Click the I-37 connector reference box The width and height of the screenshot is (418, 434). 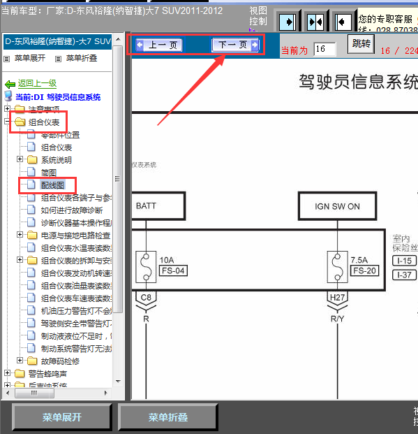(x=404, y=275)
